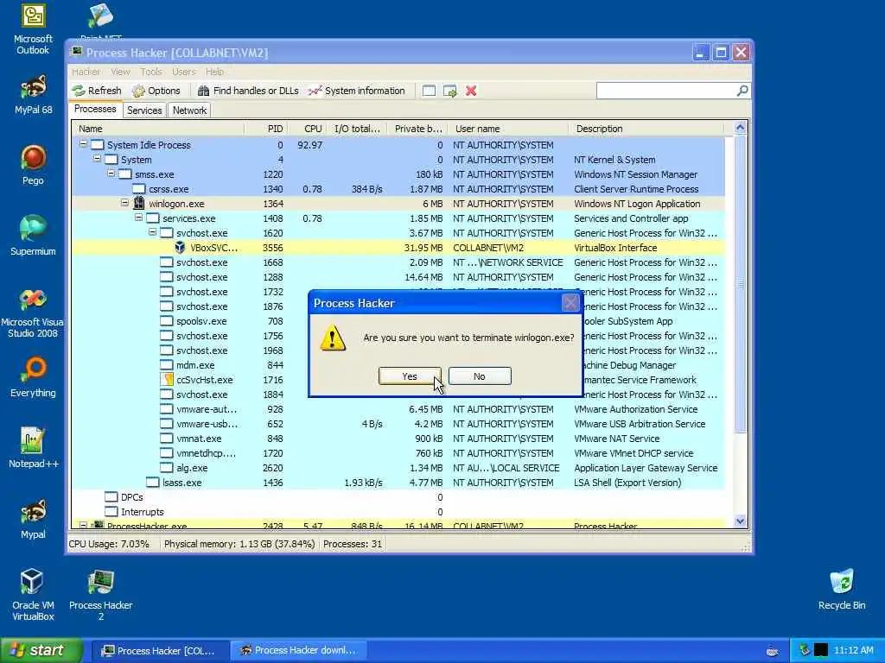Viewport: 885px width, 663px height.
Task: Open the Process Hacker 2 desktop icon
Action: point(100,595)
